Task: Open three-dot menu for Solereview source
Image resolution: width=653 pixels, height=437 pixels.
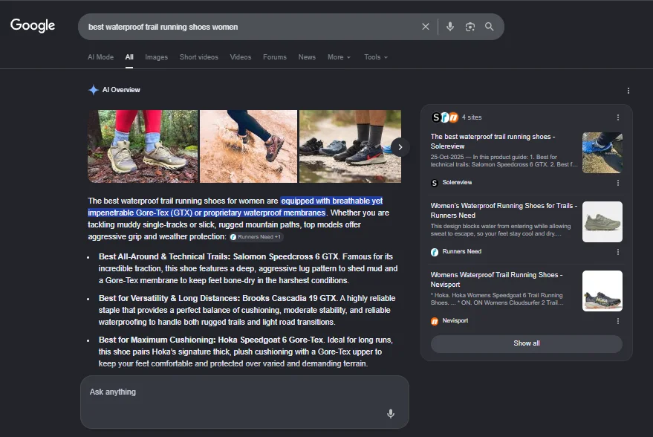Action: point(617,183)
